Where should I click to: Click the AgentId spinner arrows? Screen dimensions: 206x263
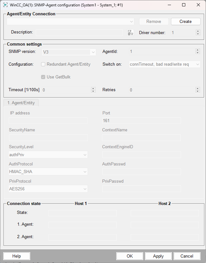click(x=198, y=51)
